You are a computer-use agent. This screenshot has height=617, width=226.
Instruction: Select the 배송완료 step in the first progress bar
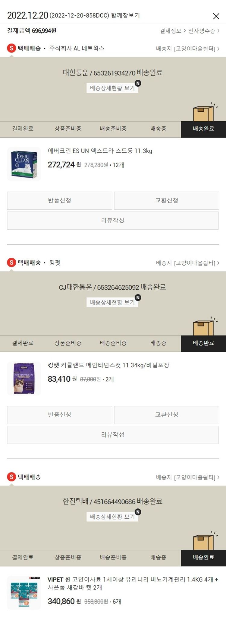click(x=203, y=129)
